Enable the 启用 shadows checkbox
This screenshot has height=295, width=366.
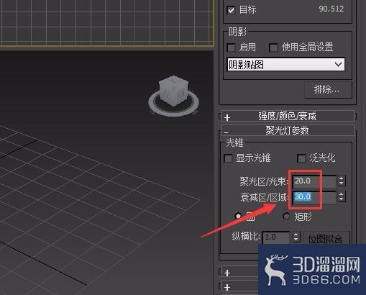(231, 47)
